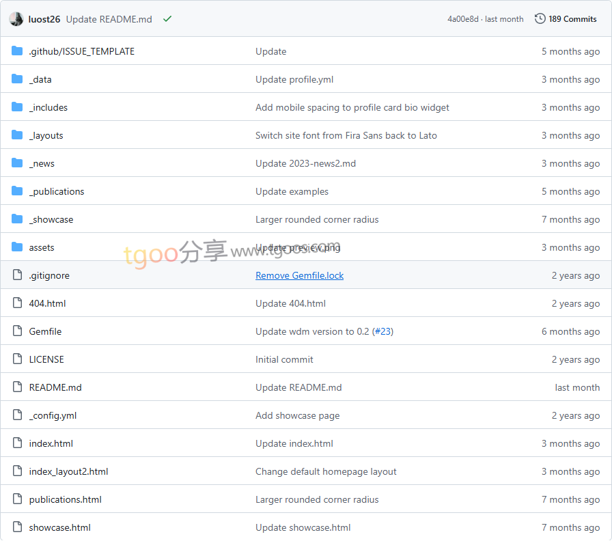Click the file icon beside index.html
612x541 pixels.
[x=17, y=443]
